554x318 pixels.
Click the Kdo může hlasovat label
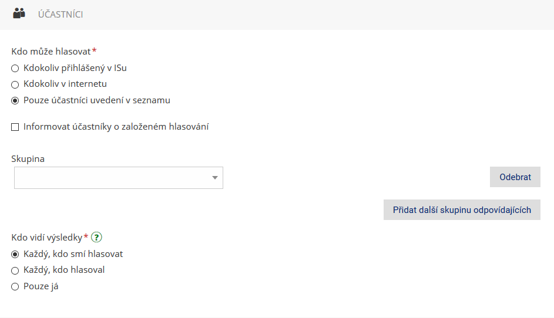pos(51,52)
